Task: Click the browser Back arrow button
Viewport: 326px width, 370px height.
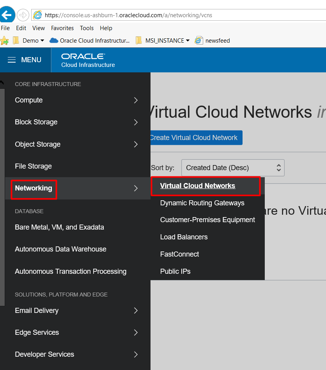Action: coord(7,15)
